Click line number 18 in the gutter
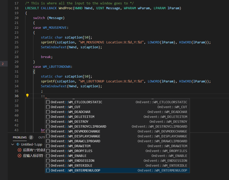The width and height of the screenshot is (229, 180). pos(16,8)
